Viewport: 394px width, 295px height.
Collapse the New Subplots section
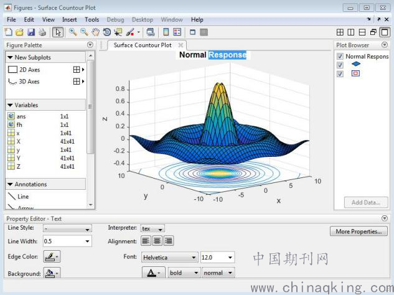click(x=10, y=57)
